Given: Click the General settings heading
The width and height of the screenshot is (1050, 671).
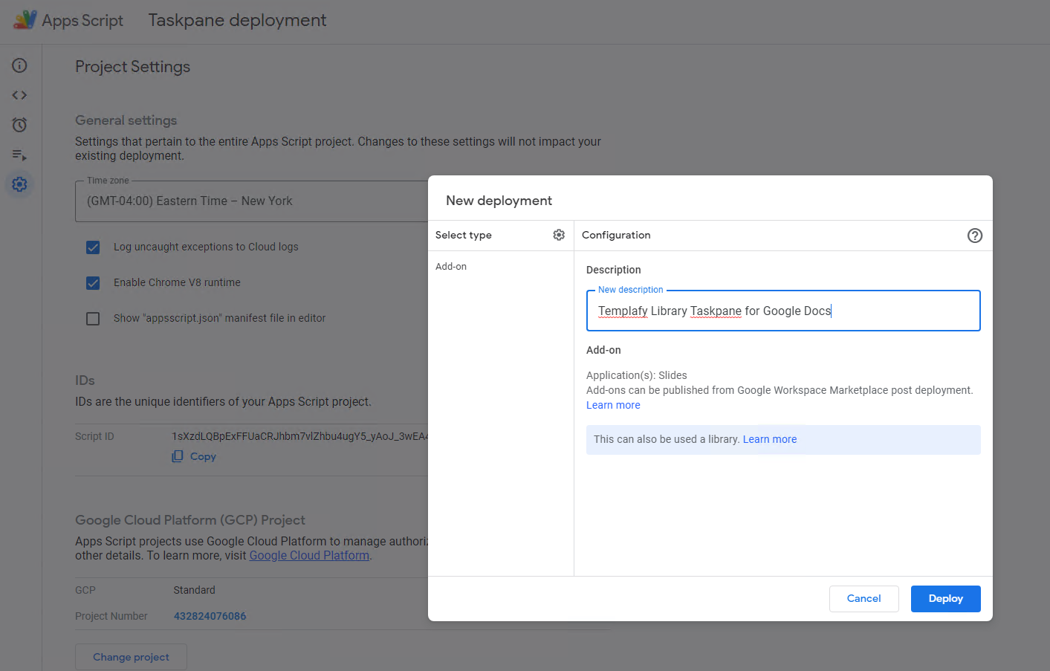Looking at the screenshot, I should tap(126, 120).
